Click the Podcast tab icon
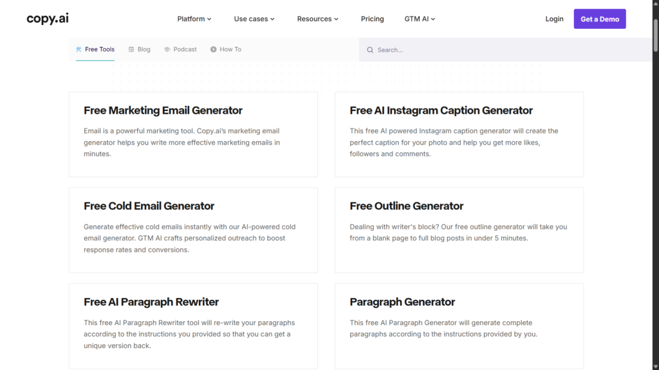The image size is (659, 370). (167, 49)
